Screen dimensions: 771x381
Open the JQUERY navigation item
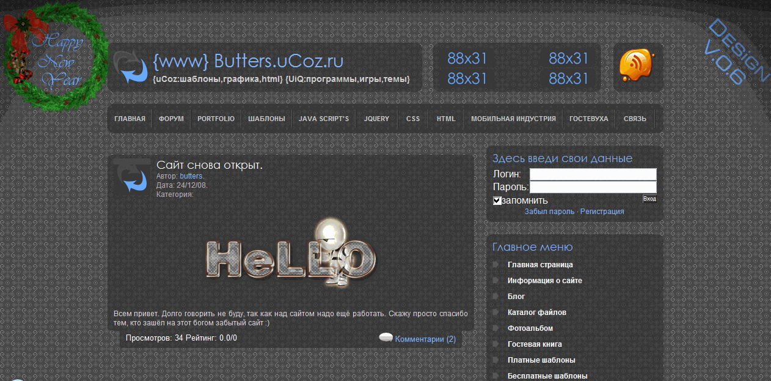coord(376,119)
